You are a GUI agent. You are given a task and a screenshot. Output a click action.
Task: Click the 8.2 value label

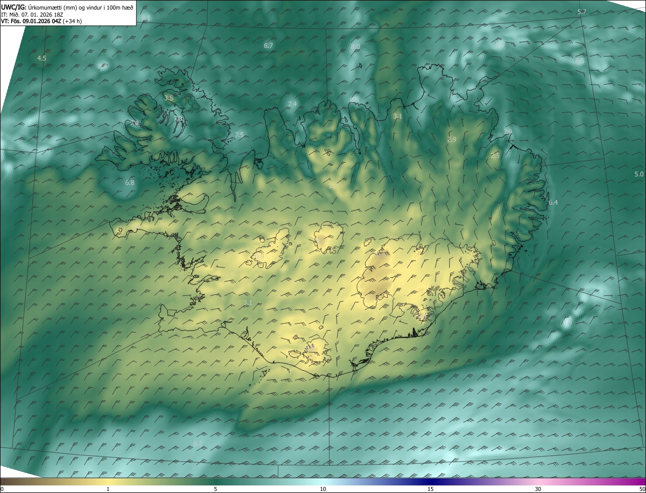coord(198,444)
